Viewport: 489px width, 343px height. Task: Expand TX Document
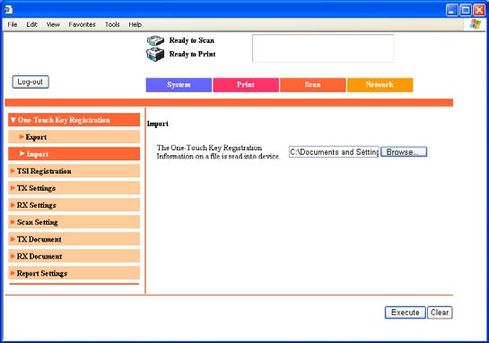pyautogui.click(x=74, y=239)
